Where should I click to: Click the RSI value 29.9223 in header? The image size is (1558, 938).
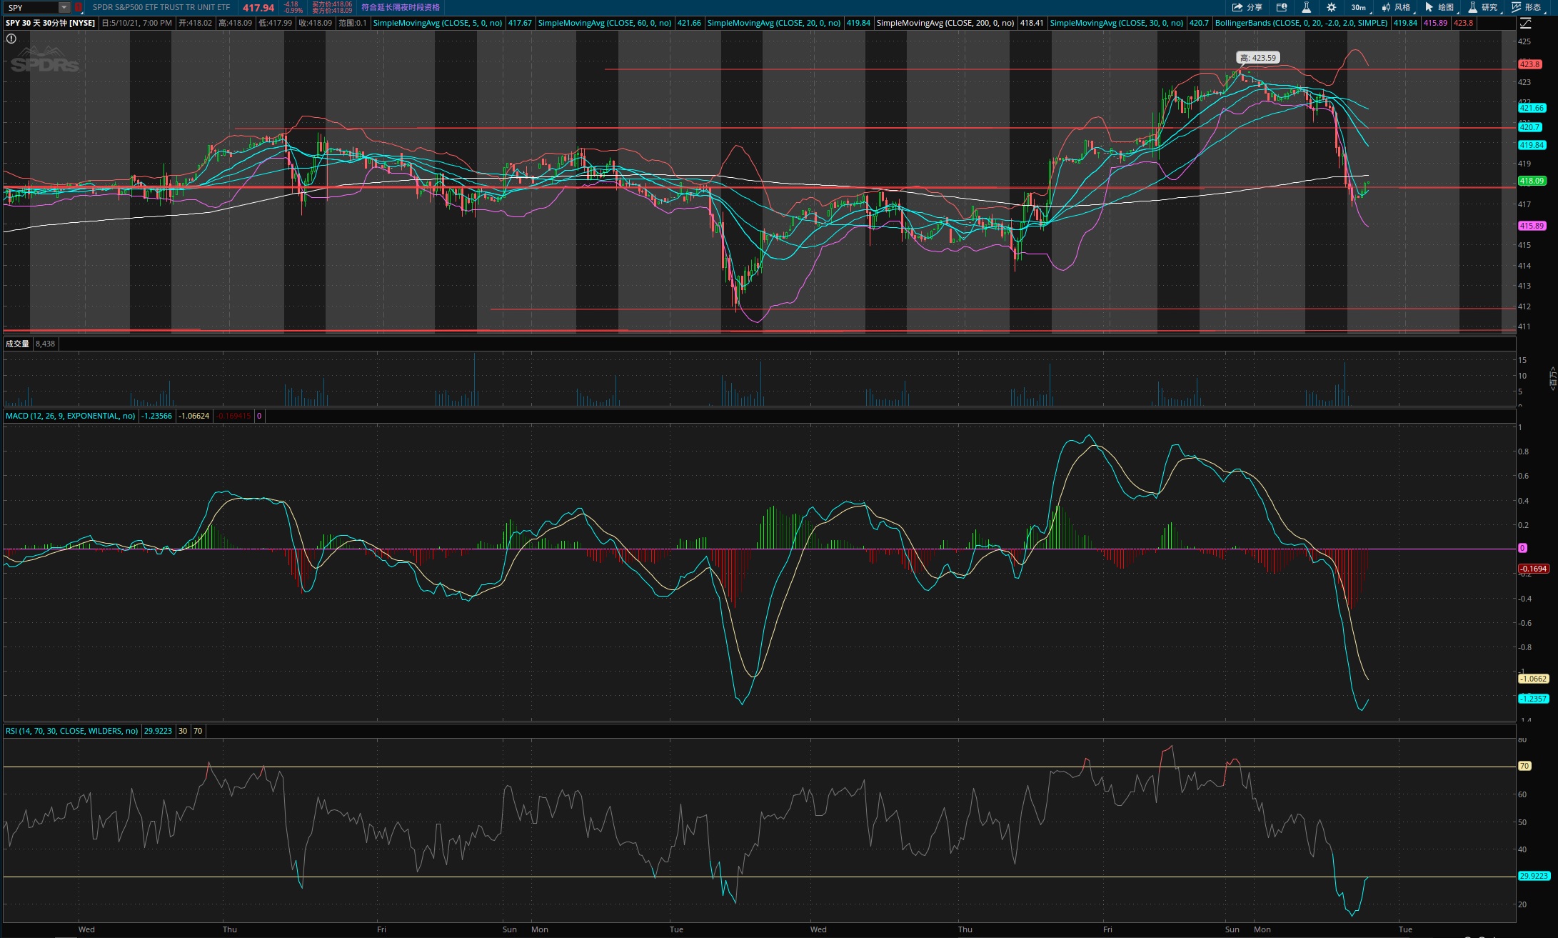pos(158,731)
